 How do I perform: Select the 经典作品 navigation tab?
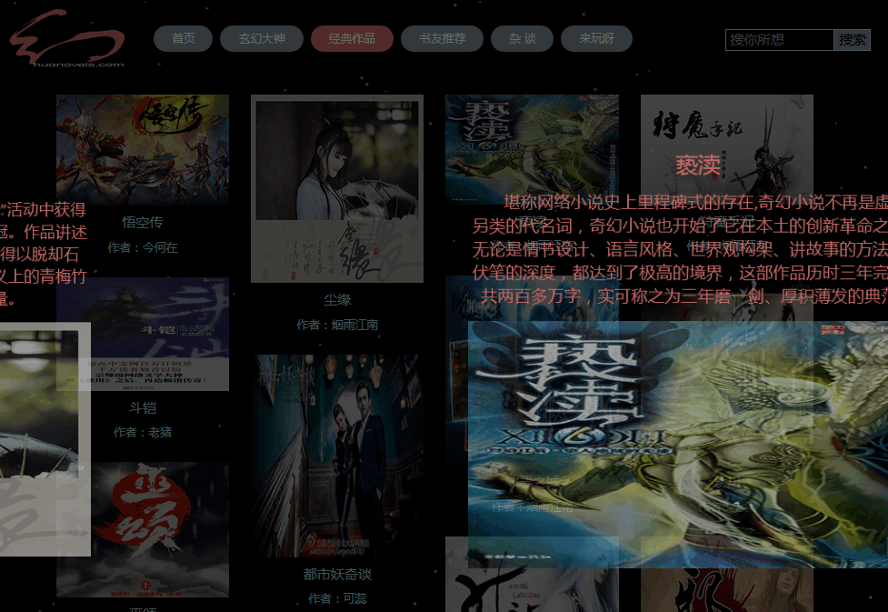(352, 38)
